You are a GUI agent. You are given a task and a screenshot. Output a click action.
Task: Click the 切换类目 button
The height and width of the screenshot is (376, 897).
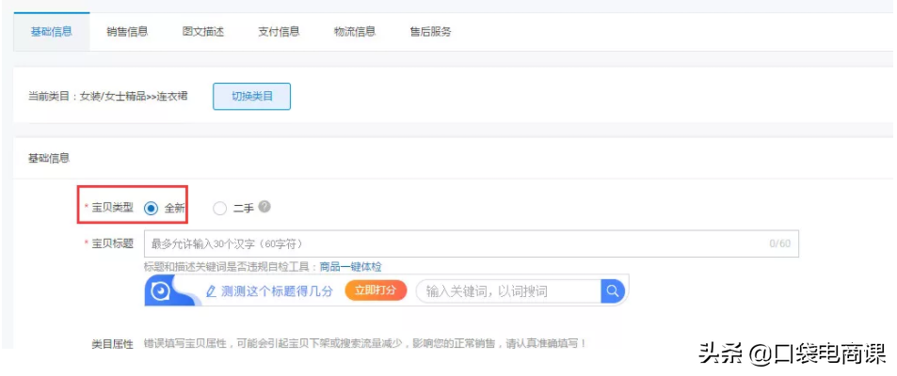pyautogui.click(x=251, y=96)
